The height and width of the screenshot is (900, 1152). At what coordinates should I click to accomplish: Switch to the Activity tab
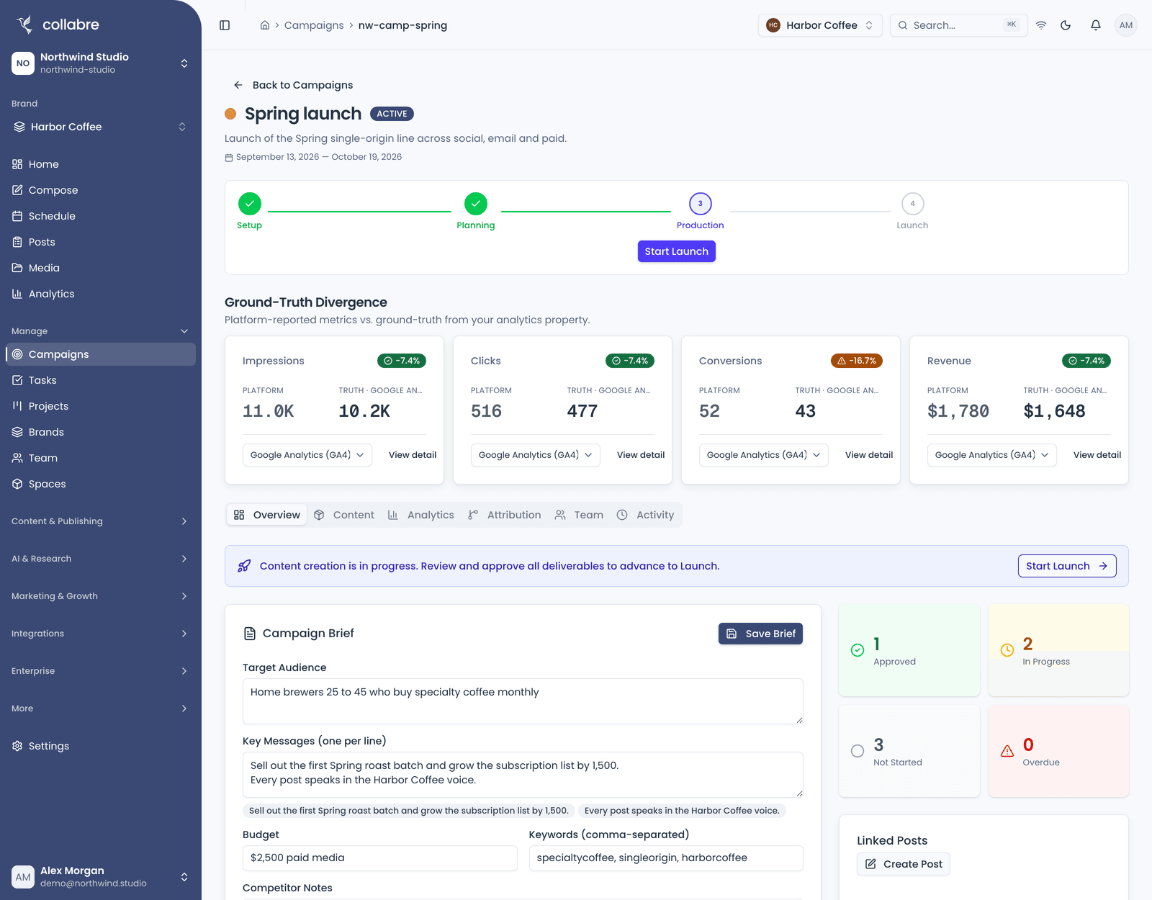tap(646, 515)
